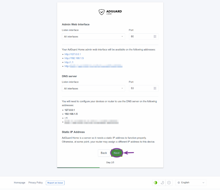Open the Homepage link in the footer
220x190 pixels.
(x=19, y=183)
